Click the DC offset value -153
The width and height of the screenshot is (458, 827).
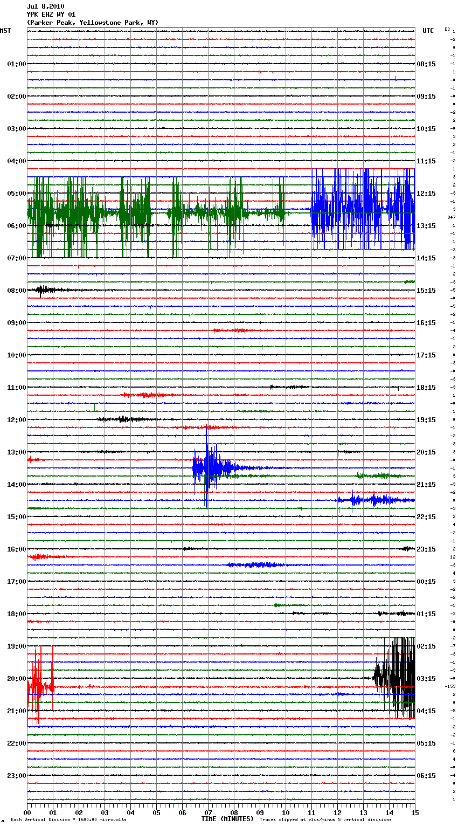(x=450, y=686)
